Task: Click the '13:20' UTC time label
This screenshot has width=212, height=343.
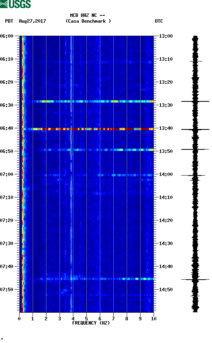Action: (x=166, y=82)
